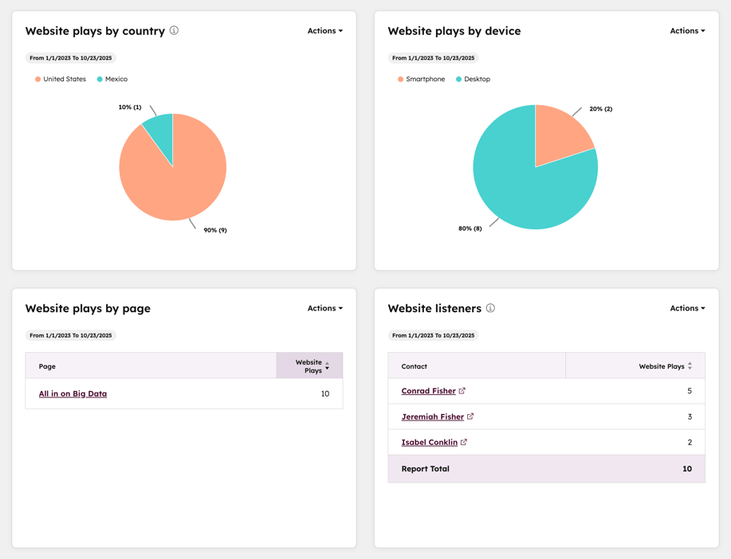Expand Actions menu for Website listeners

pos(687,308)
